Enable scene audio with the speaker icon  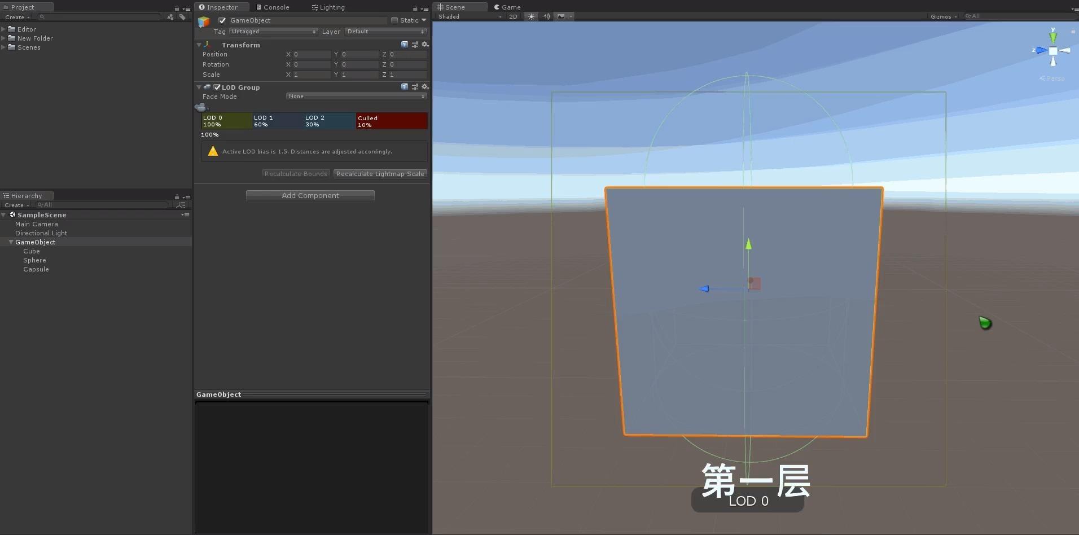pyautogui.click(x=546, y=16)
